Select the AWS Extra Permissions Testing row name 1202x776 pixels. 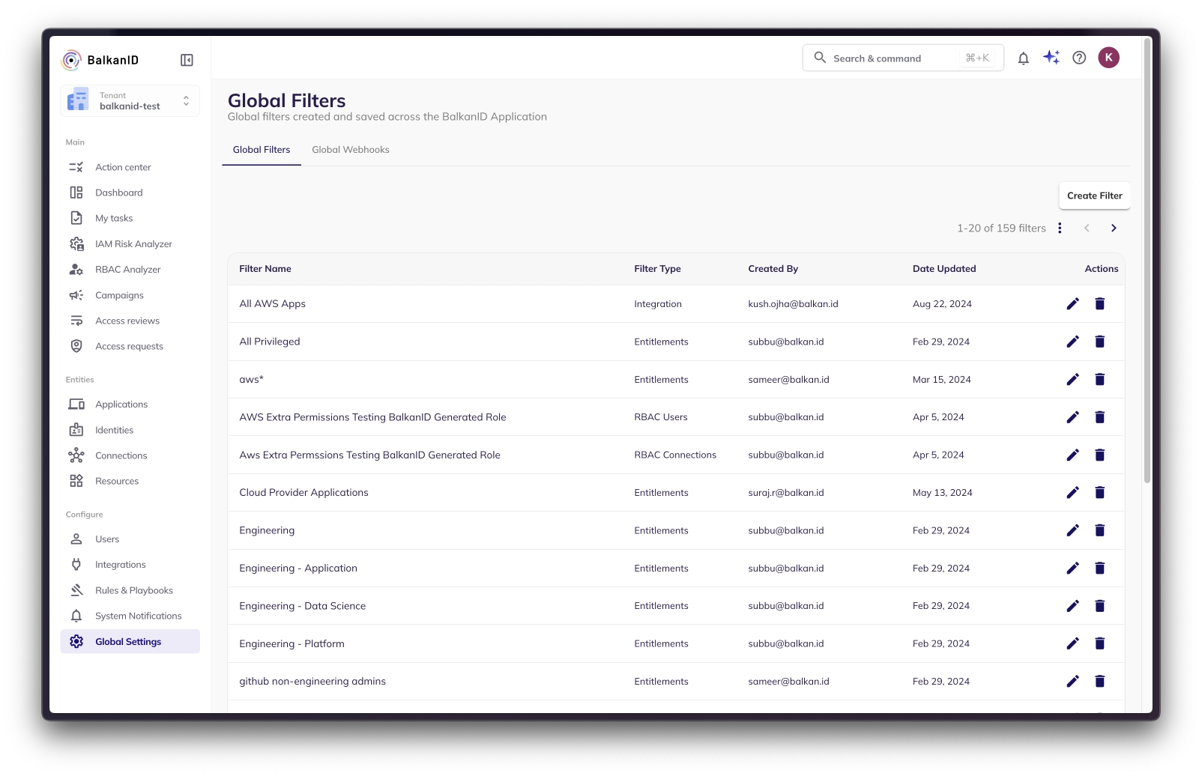click(372, 417)
